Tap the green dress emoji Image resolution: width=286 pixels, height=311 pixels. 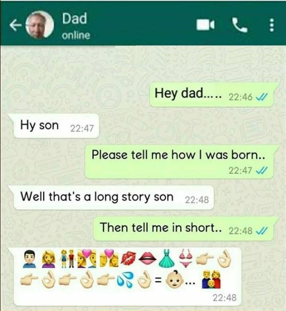click(167, 258)
